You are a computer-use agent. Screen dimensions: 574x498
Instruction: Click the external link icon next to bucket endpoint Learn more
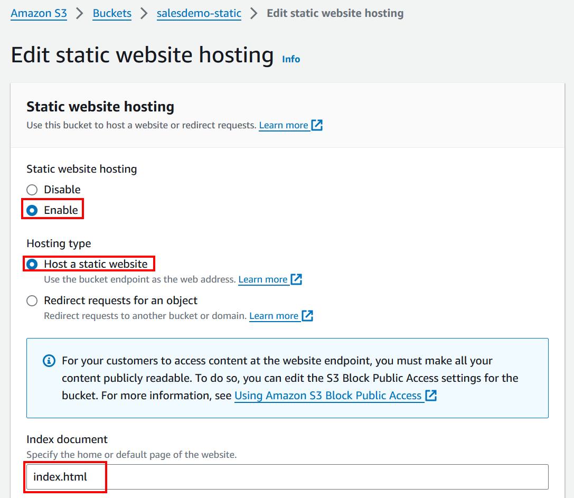[296, 279]
